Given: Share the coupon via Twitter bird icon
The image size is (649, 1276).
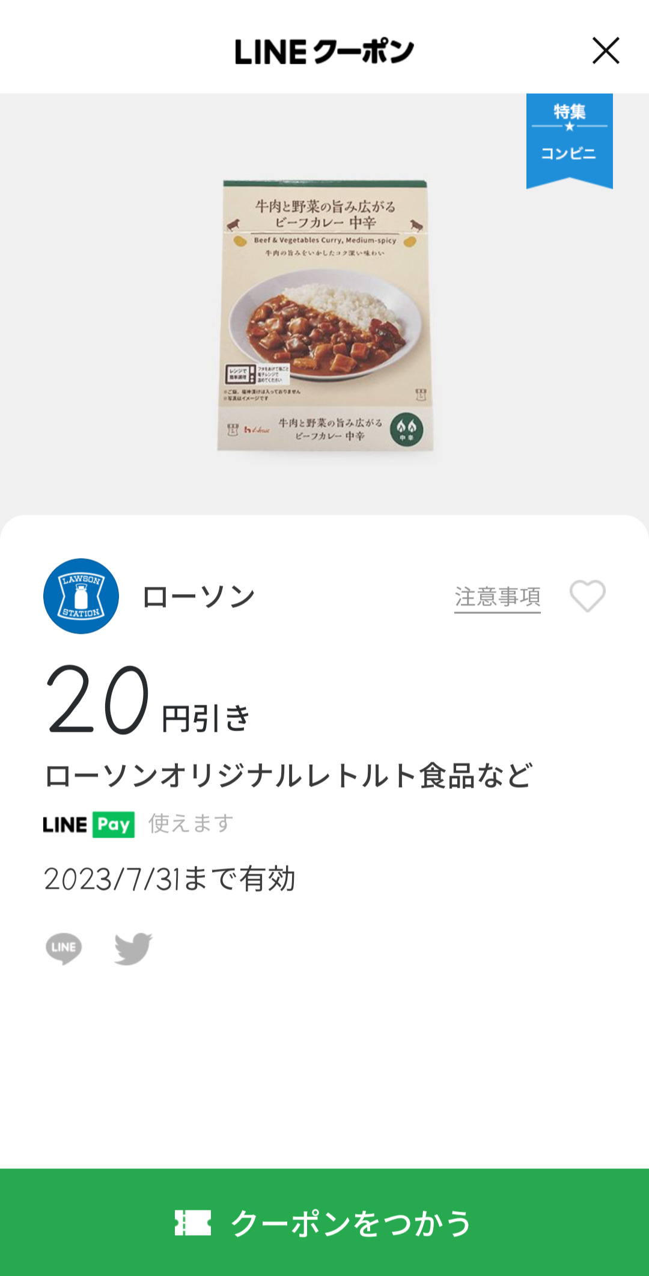Looking at the screenshot, I should tap(133, 948).
